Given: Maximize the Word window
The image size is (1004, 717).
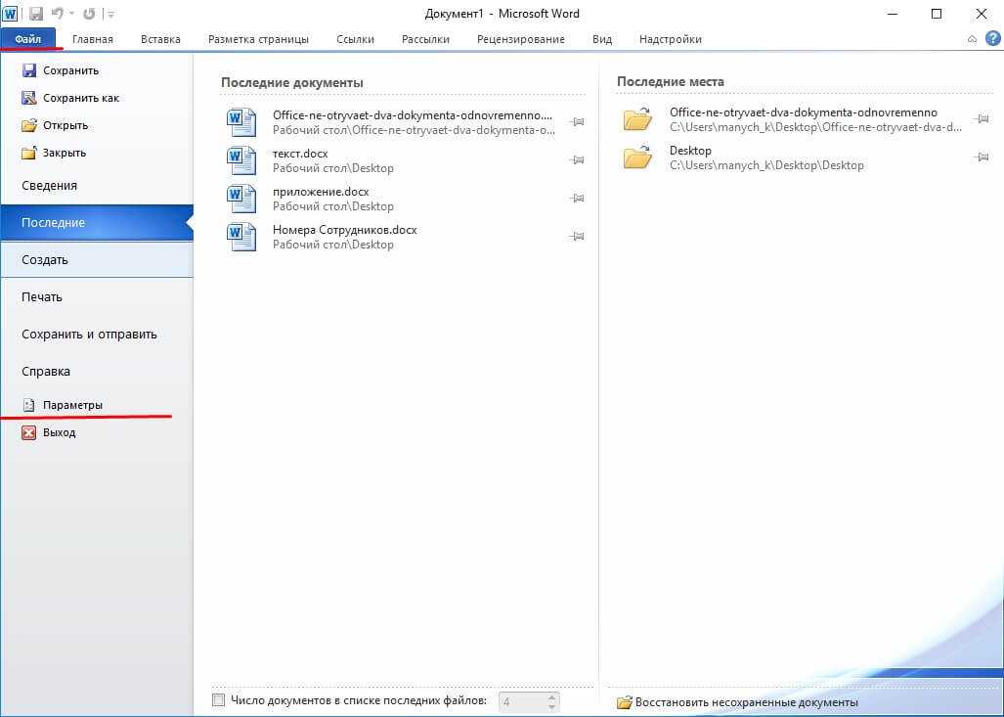Looking at the screenshot, I should click(937, 14).
